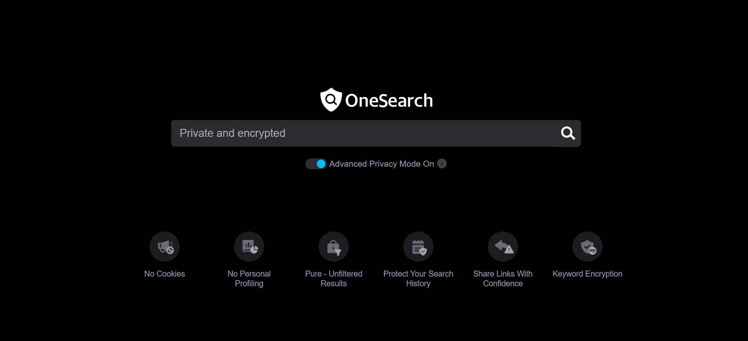Open the info icon beside Advanced Privacy Mode
The width and height of the screenshot is (748, 341).
tap(442, 163)
